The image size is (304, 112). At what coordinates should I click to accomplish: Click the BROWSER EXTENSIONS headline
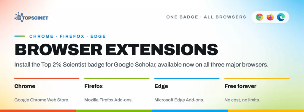click(116, 50)
